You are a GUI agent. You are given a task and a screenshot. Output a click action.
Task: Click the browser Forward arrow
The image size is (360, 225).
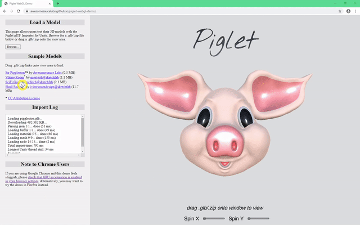pos(11,11)
